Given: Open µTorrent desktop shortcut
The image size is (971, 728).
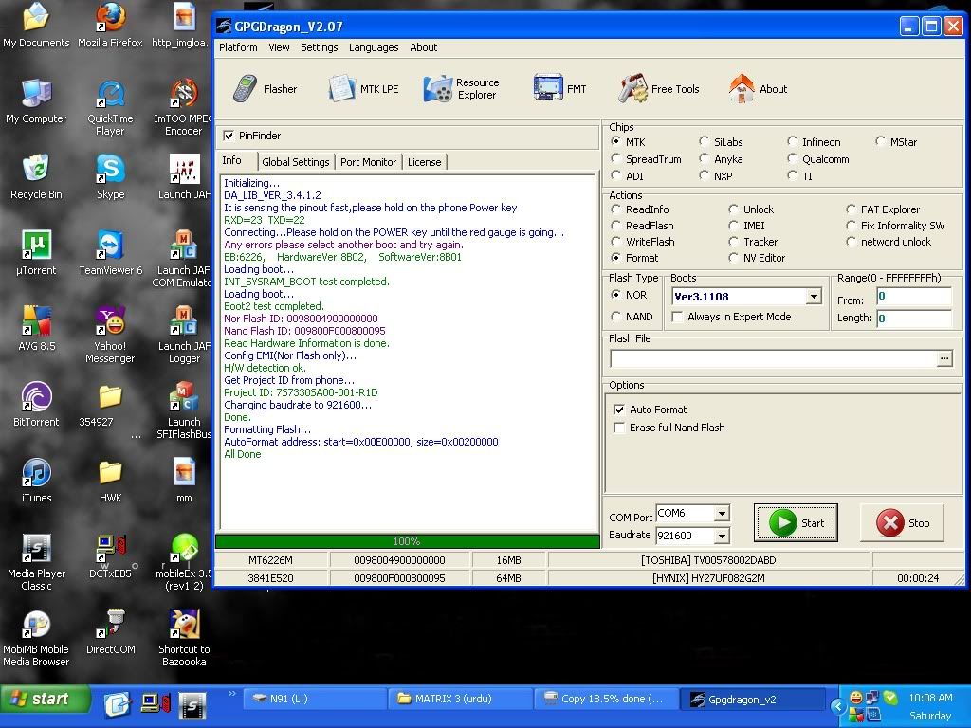Looking at the screenshot, I should click(x=36, y=254).
